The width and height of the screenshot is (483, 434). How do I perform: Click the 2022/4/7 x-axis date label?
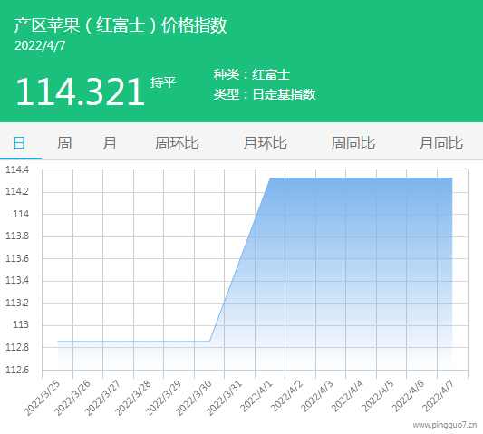pos(438,397)
